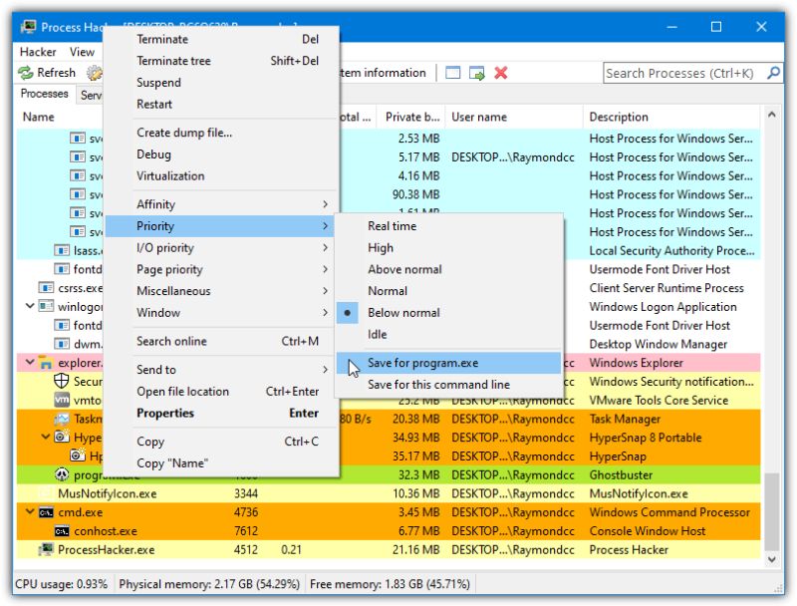Click the Virtualization menu entry

point(220,175)
